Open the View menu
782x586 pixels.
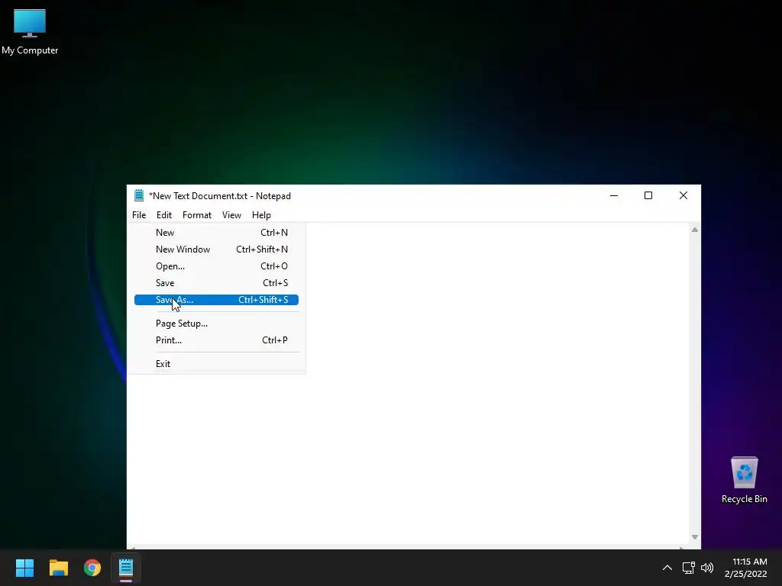pyautogui.click(x=231, y=214)
